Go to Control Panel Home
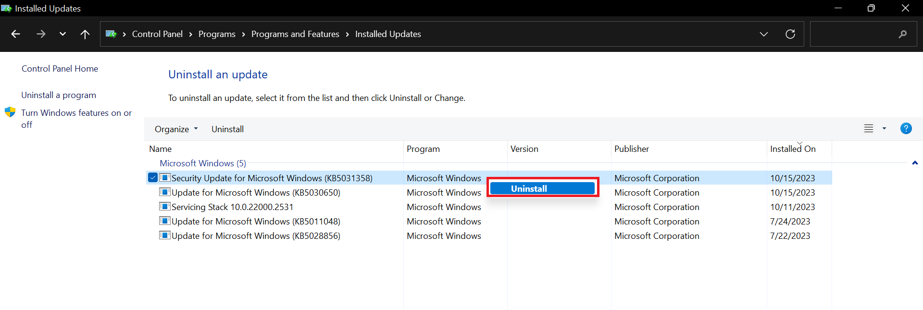 point(60,69)
